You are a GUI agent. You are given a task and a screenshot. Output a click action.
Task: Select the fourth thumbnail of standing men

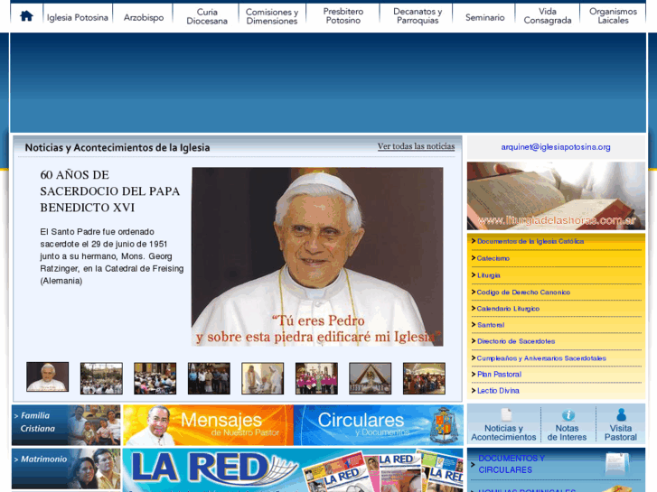coord(209,378)
